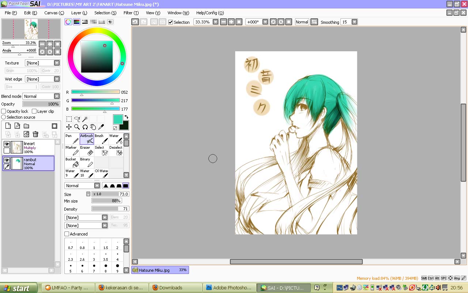Pick the hand pan tool
This screenshot has width=468, height=293.
pos(93,127)
